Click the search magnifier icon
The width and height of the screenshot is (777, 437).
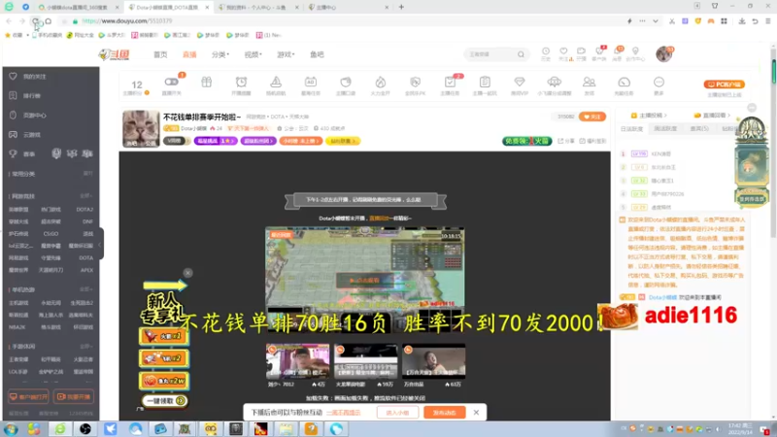click(521, 54)
